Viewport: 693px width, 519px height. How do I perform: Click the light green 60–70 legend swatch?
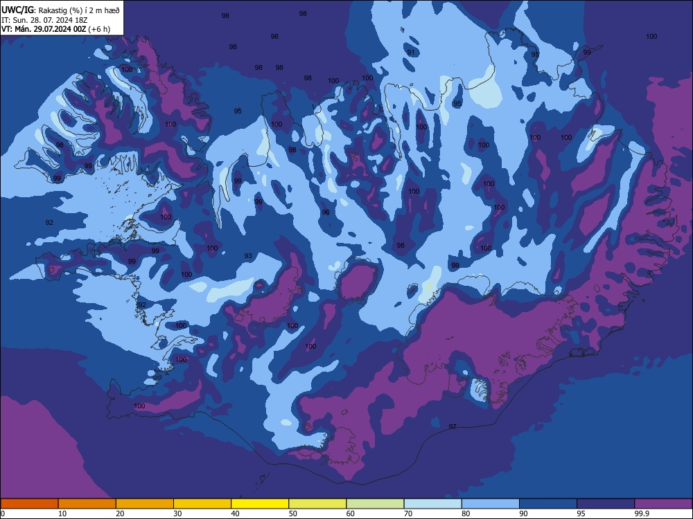(x=375, y=504)
